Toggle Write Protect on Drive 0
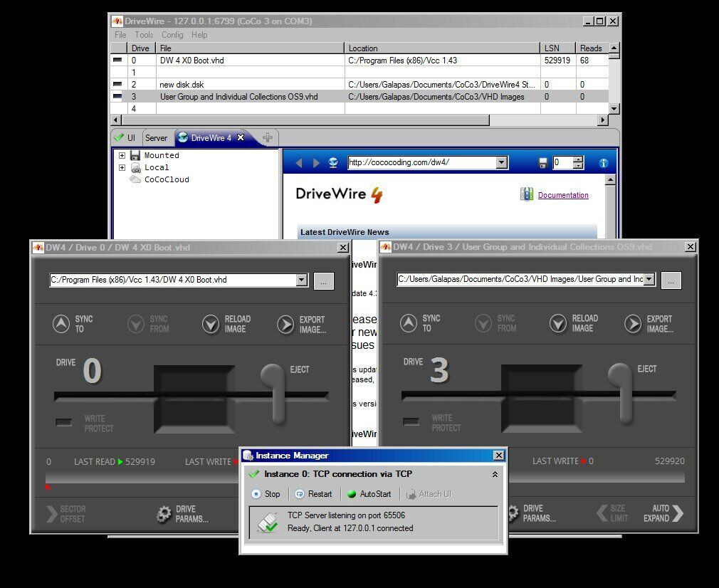Screen dimensions: 719x588 (64, 422)
